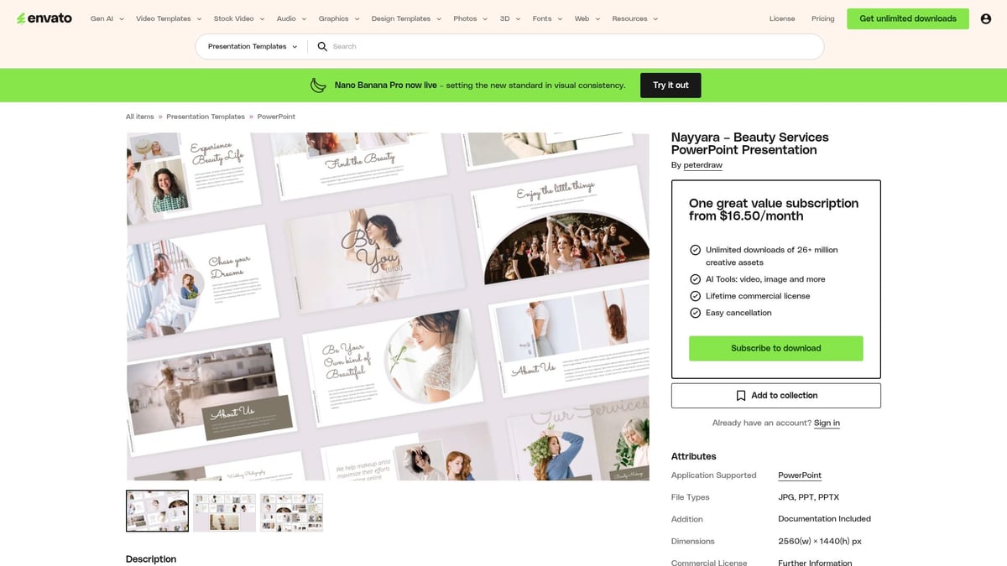Click the PowerPoint attribute link
This screenshot has height=566, width=1007.
tap(799, 475)
